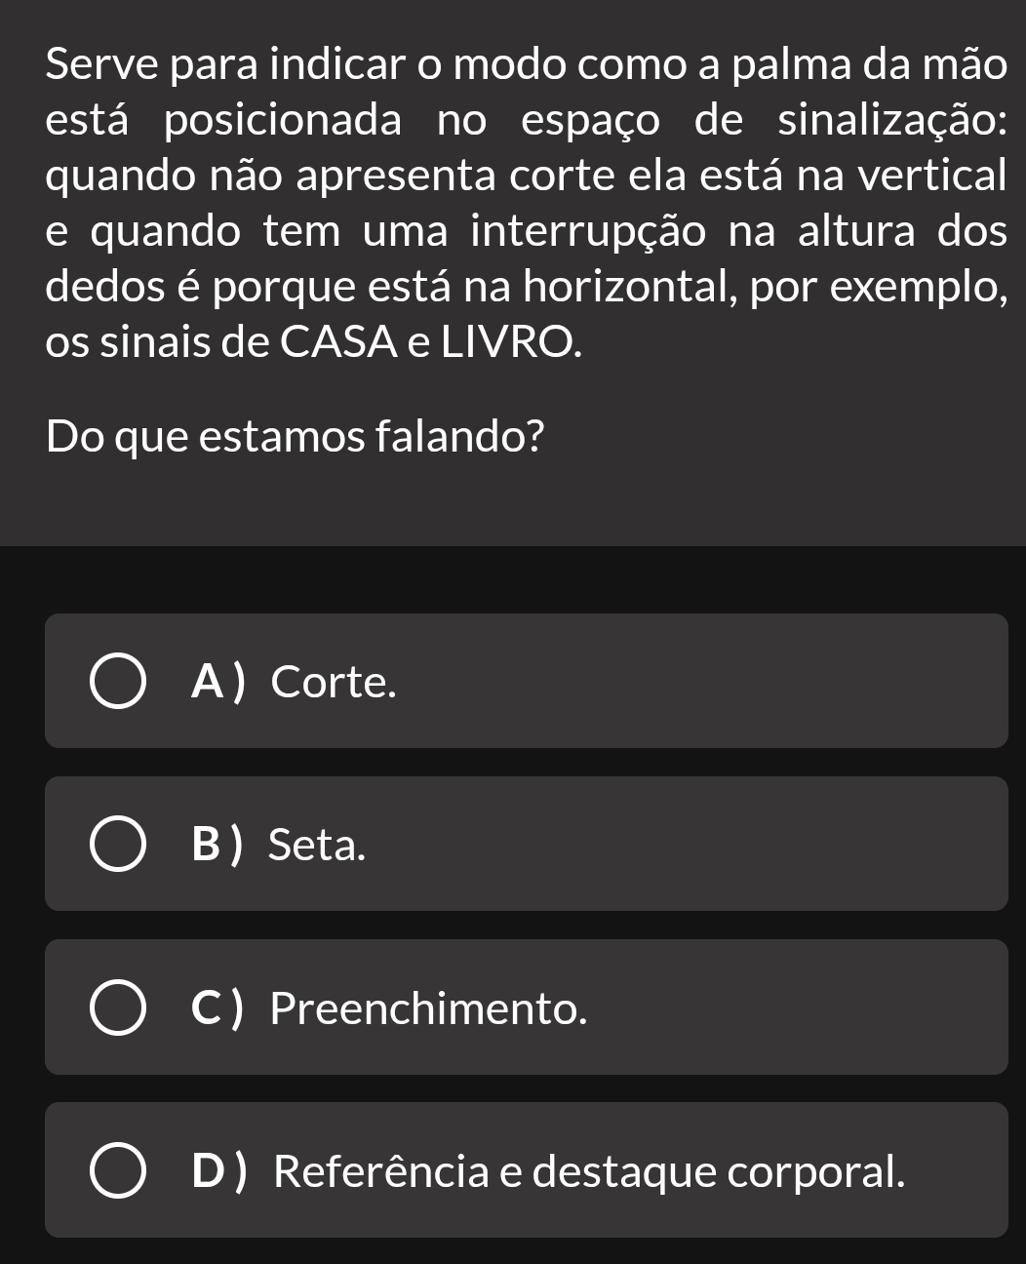1026x1264 pixels.
Task: Click the opening word "Serve" in the question
Action: (97, 67)
